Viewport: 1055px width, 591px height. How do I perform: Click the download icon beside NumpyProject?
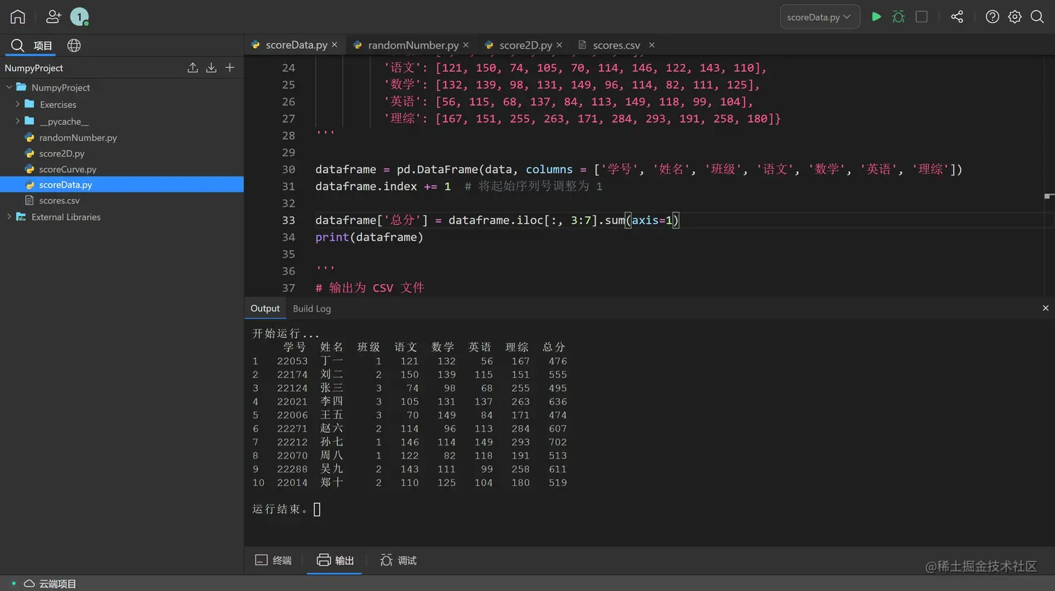(211, 68)
